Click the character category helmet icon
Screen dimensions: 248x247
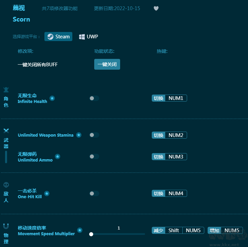[x=6, y=90]
